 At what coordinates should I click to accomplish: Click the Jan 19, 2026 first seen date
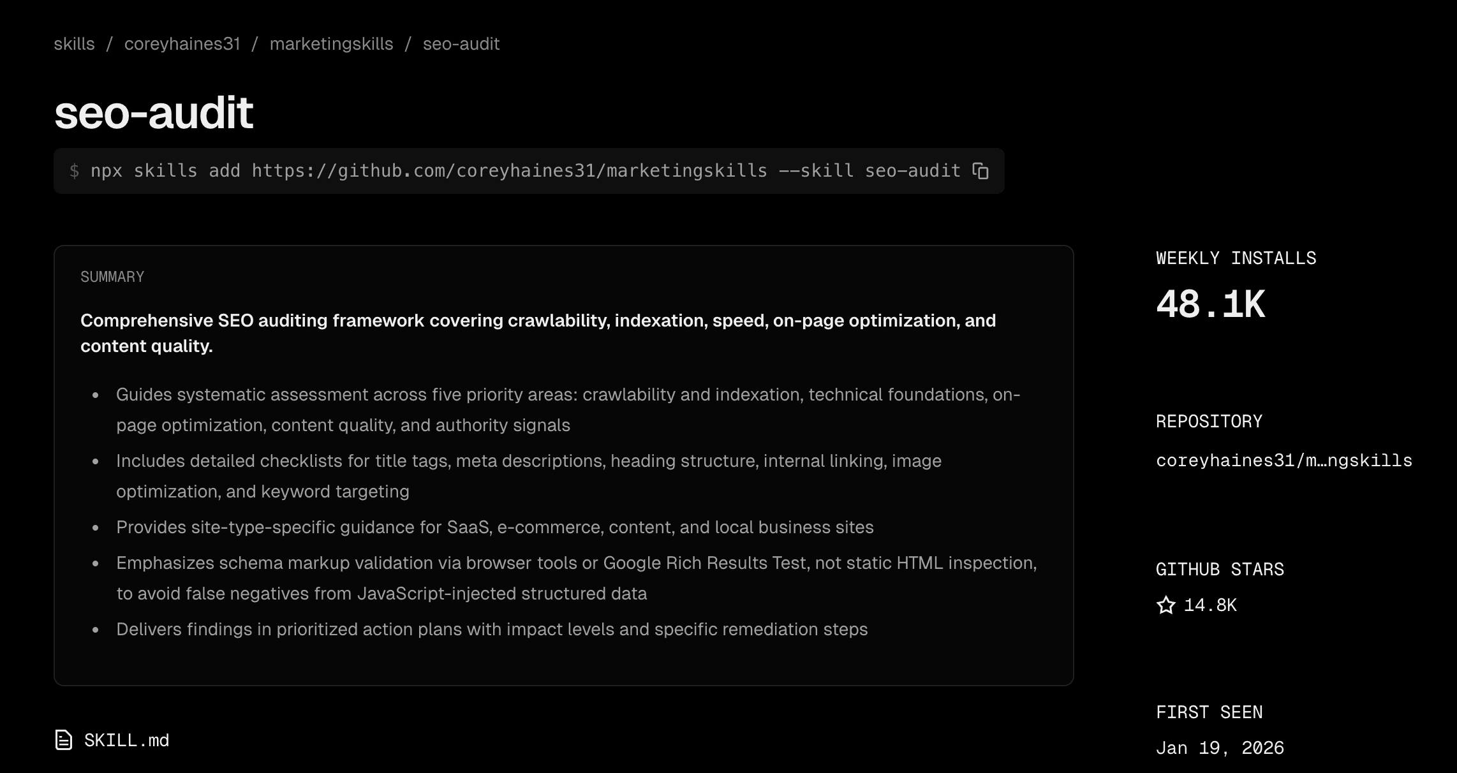1219,747
